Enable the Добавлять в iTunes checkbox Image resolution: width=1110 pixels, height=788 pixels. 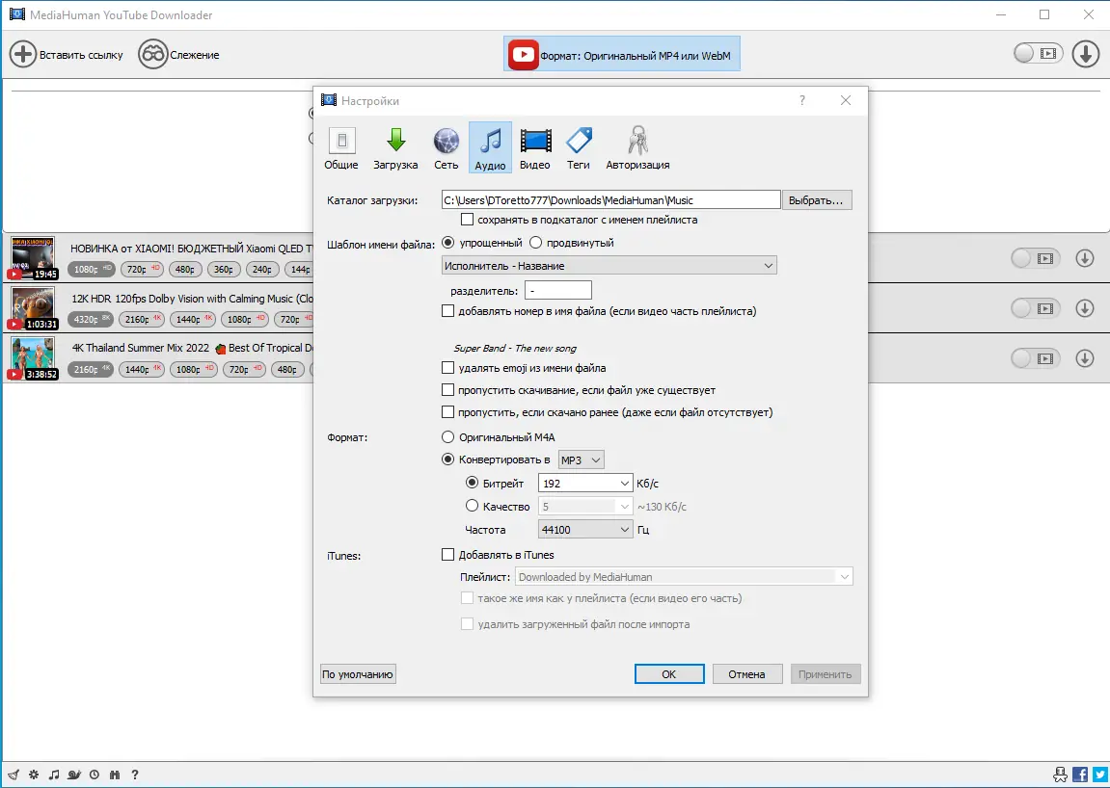point(447,555)
